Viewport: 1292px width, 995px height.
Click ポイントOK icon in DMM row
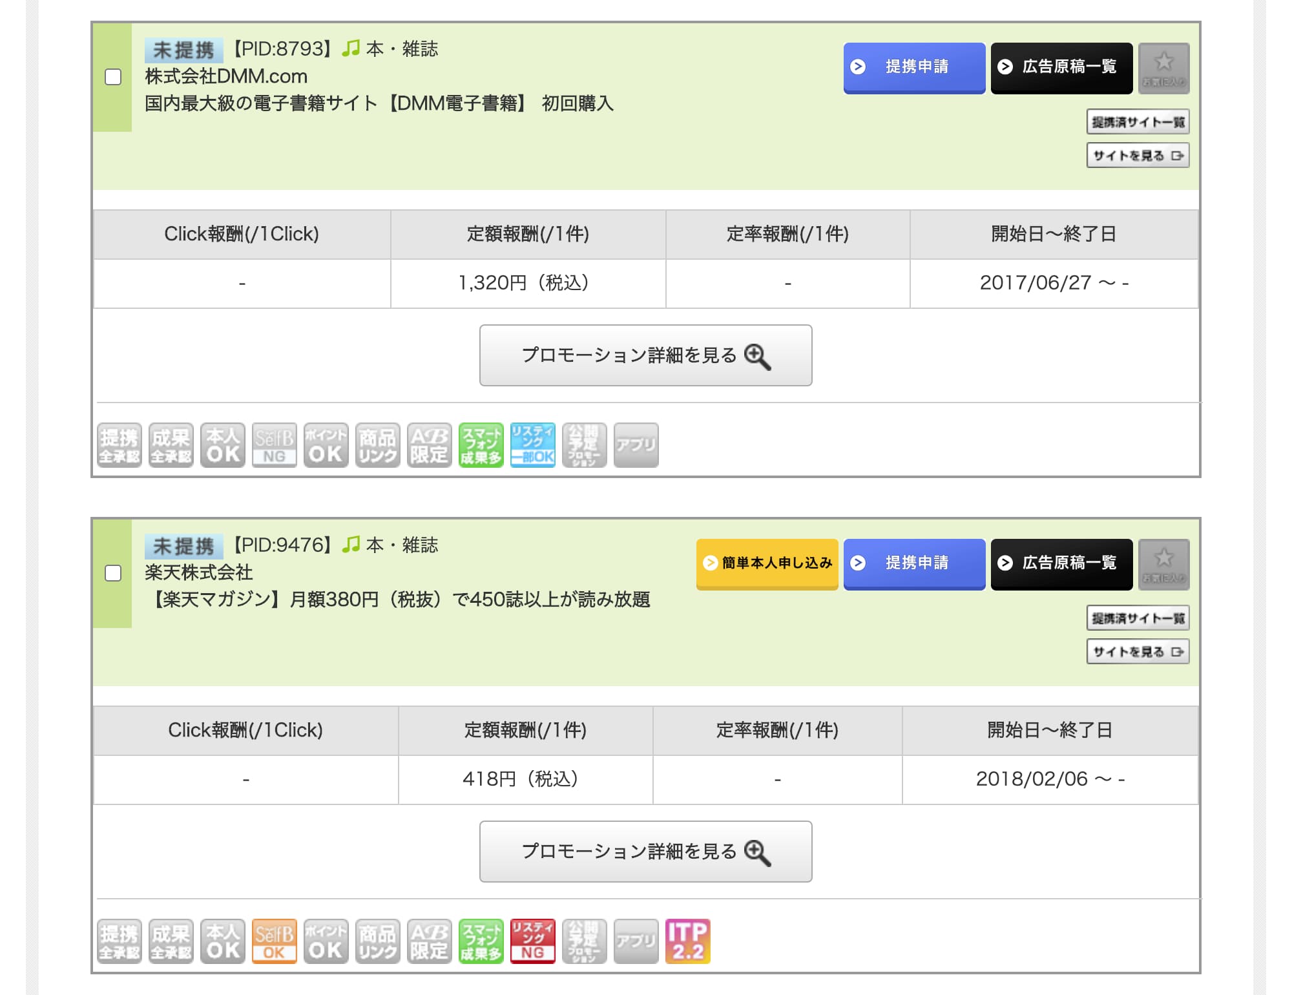pos(326,445)
